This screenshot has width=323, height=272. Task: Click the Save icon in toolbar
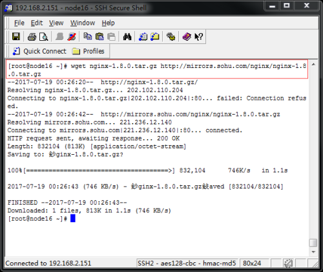pos(16,36)
